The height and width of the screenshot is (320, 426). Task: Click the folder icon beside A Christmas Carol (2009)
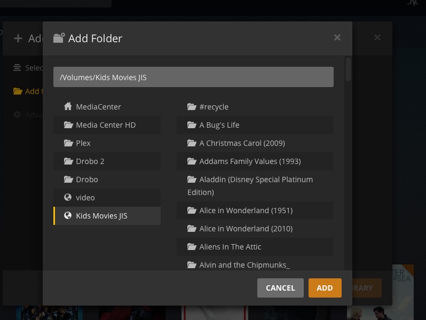[x=192, y=143]
